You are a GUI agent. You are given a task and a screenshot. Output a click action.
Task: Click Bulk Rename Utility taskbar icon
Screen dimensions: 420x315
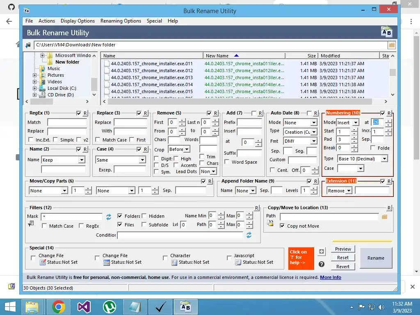186,307
